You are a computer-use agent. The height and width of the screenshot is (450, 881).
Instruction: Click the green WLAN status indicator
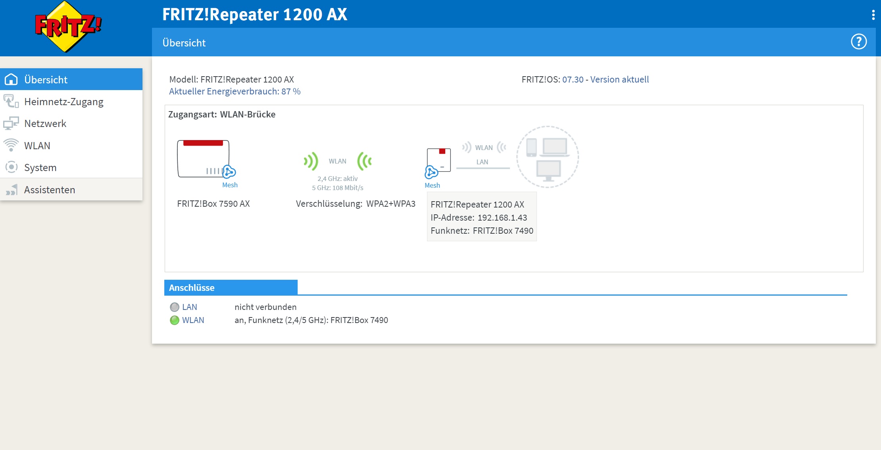[x=175, y=320]
